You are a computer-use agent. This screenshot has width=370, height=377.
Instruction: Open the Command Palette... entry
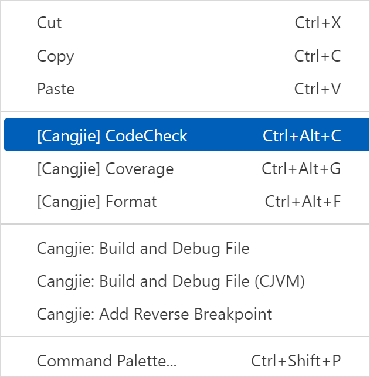point(107,360)
